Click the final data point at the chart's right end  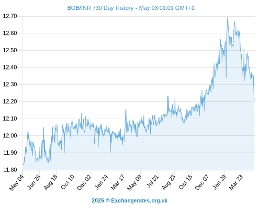[x=254, y=100]
